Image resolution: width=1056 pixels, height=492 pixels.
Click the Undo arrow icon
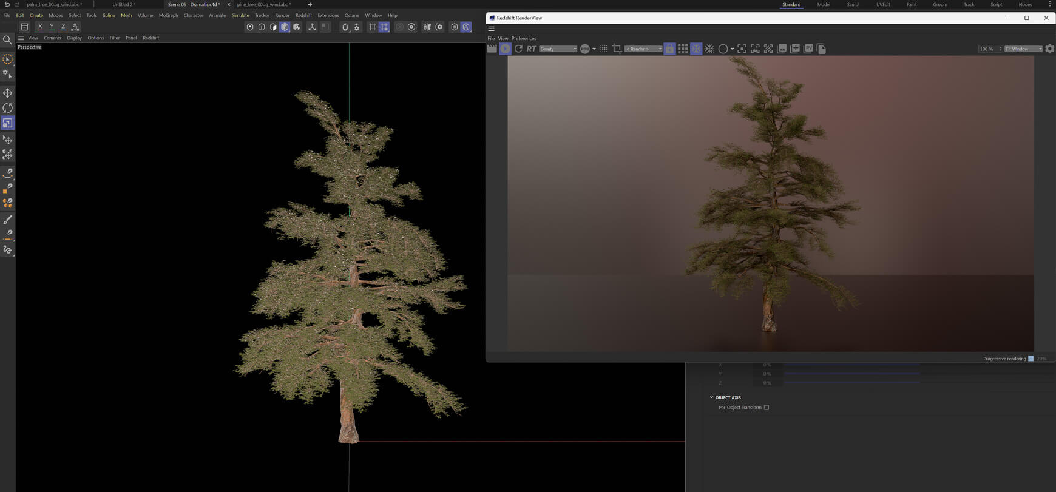(x=7, y=4)
